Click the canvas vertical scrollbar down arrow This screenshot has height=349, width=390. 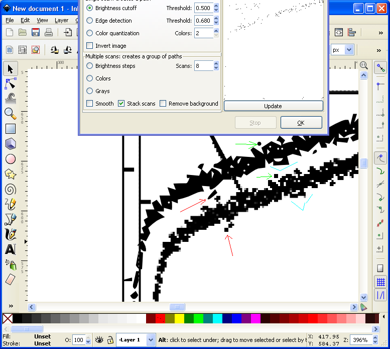(x=363, y=297)
